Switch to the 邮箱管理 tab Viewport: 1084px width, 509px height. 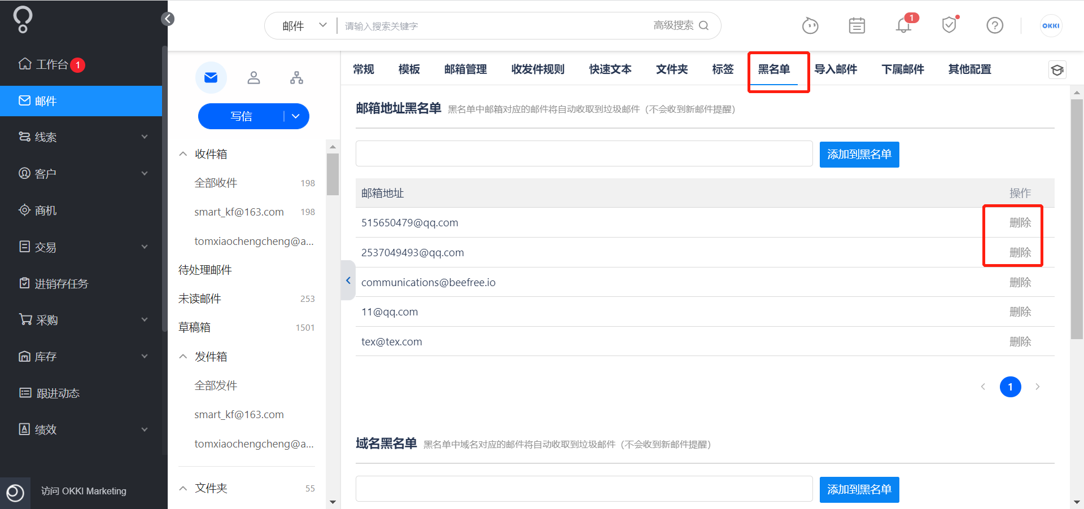pyautogui.click(x=465, y=69)
